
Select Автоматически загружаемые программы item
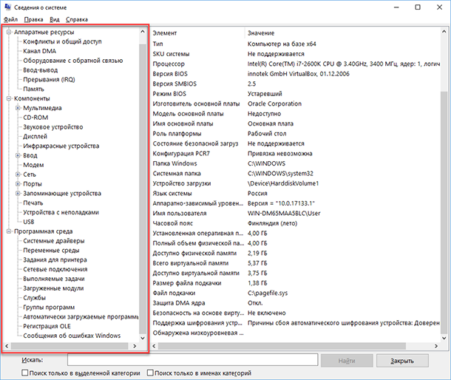pos(81,316)
